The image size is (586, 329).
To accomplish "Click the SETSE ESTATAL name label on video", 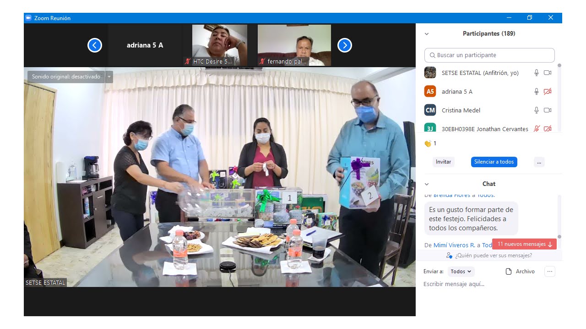I will tap(45, 283).
